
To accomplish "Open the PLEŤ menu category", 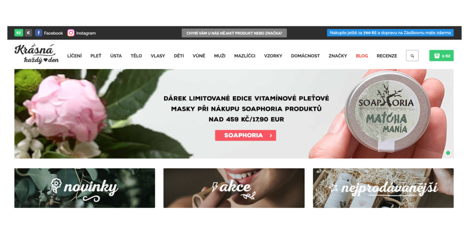I will pyautogui.click(x=96, y=56).
